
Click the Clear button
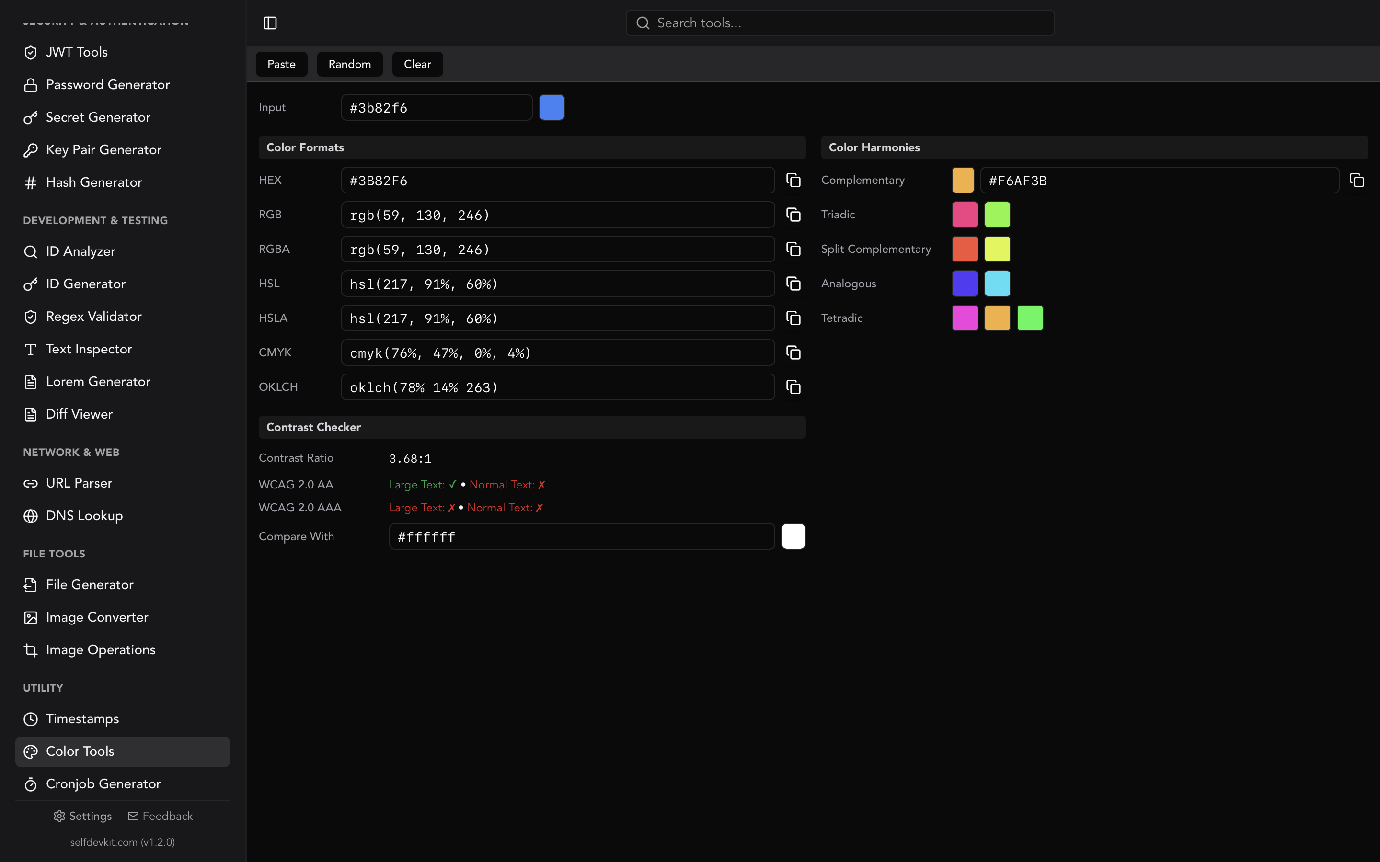(417, 64)
